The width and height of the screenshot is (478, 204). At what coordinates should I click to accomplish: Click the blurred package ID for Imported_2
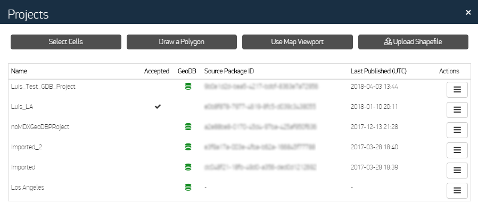[260, 147]
